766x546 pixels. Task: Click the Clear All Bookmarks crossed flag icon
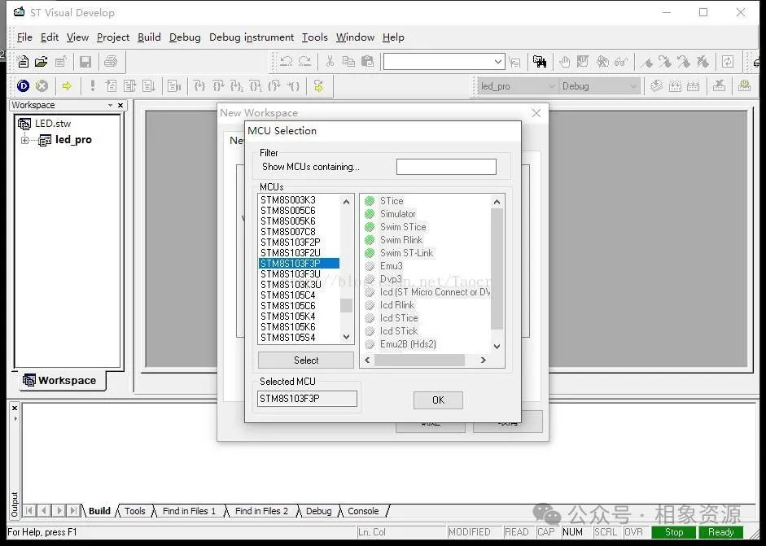click(x=703, y=62)
